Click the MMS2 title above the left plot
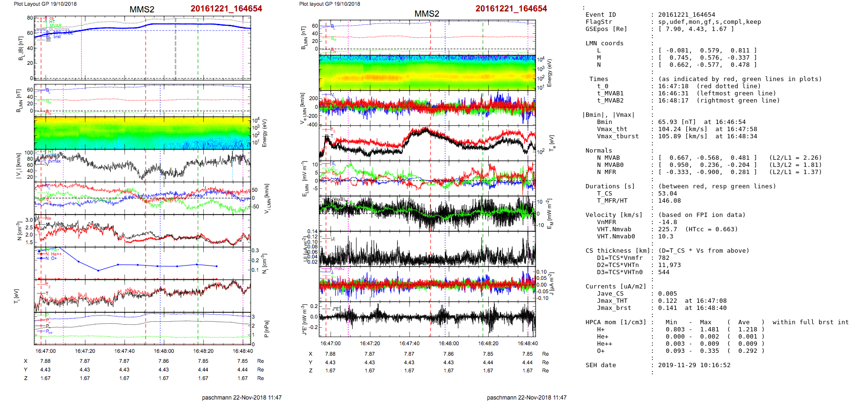The image size is (861, 401). pos(142,10)
